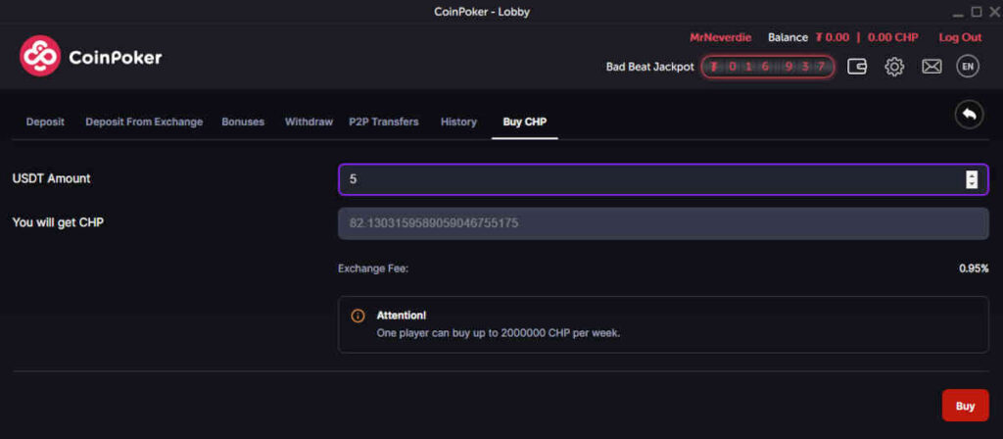Click the Bad Beat Jackpot counter
1003x439 pixels.
pyautogui.click(x=768, y=67)
